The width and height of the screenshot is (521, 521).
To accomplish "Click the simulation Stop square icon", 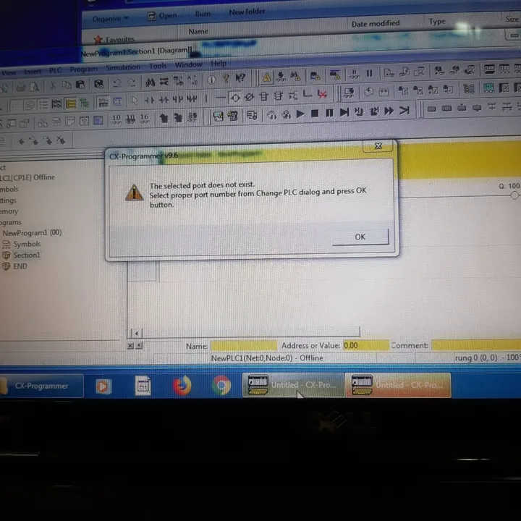I will point(315,114).
